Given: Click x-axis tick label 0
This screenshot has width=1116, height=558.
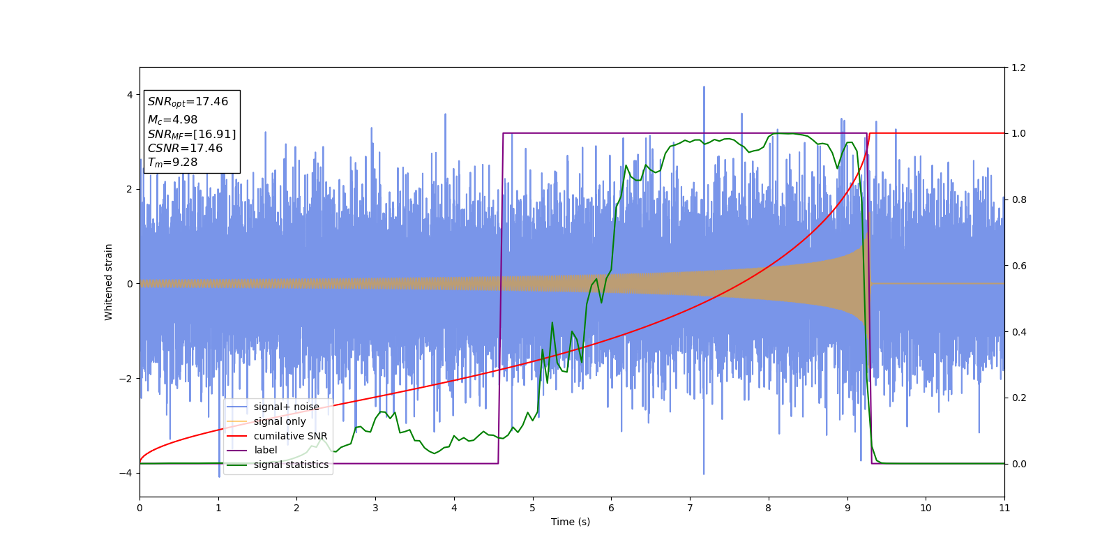Looking at the screenshot, I should point(139,508).
